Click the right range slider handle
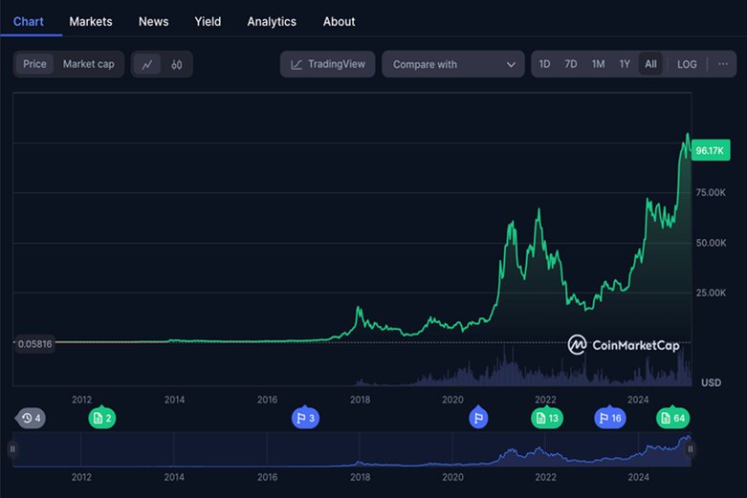Screen dimensions: 747x498 (690, 448)
